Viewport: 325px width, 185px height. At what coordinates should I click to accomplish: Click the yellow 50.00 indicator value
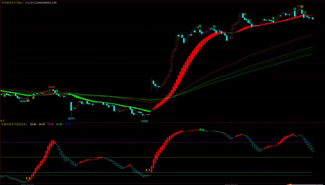click(x=42, y=124)
